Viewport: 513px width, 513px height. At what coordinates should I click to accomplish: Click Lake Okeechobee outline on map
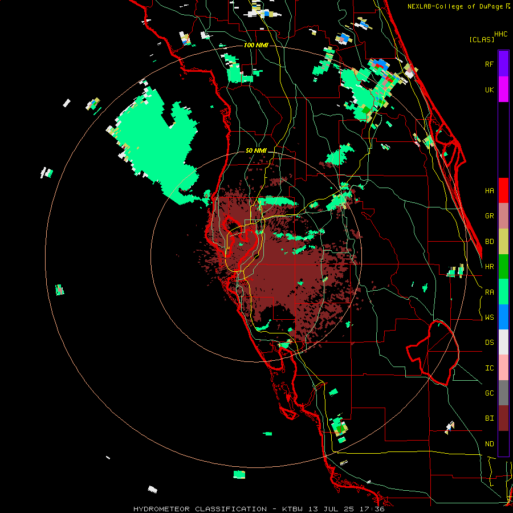433,353
